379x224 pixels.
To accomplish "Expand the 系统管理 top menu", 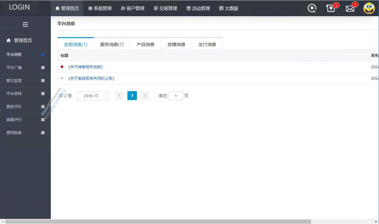I will tap(100, 8).
